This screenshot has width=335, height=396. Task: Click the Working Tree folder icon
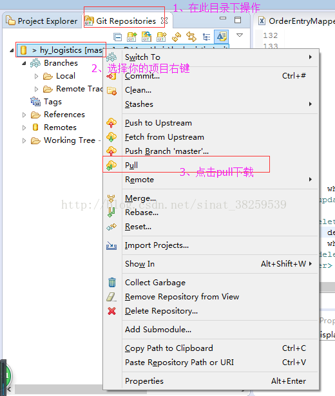coord(35,140)
